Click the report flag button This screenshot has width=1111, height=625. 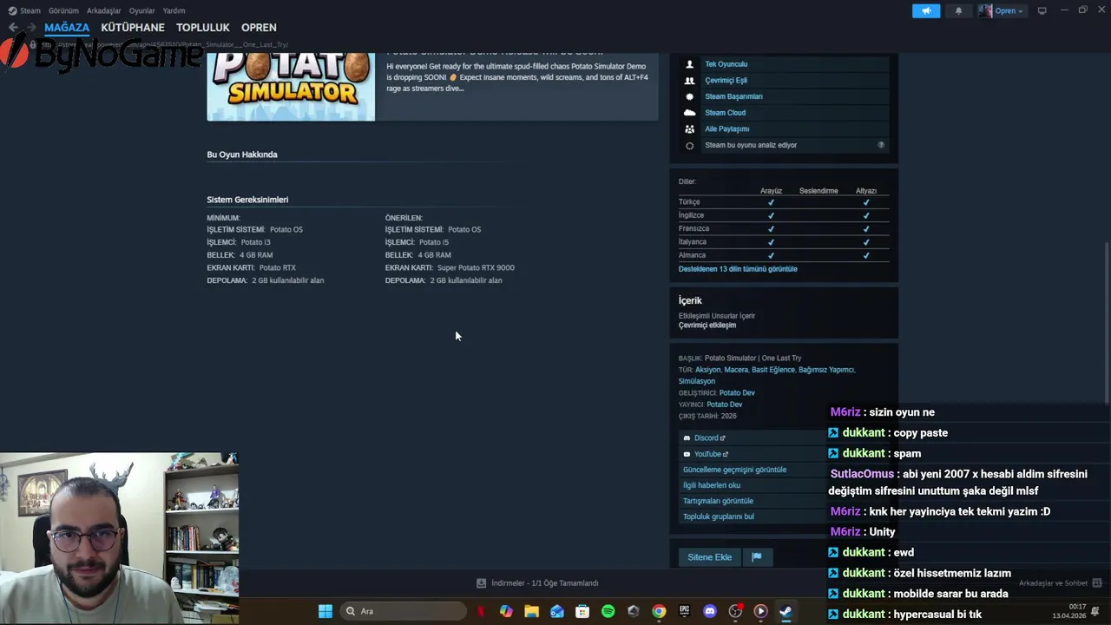[x=757, y=557]
